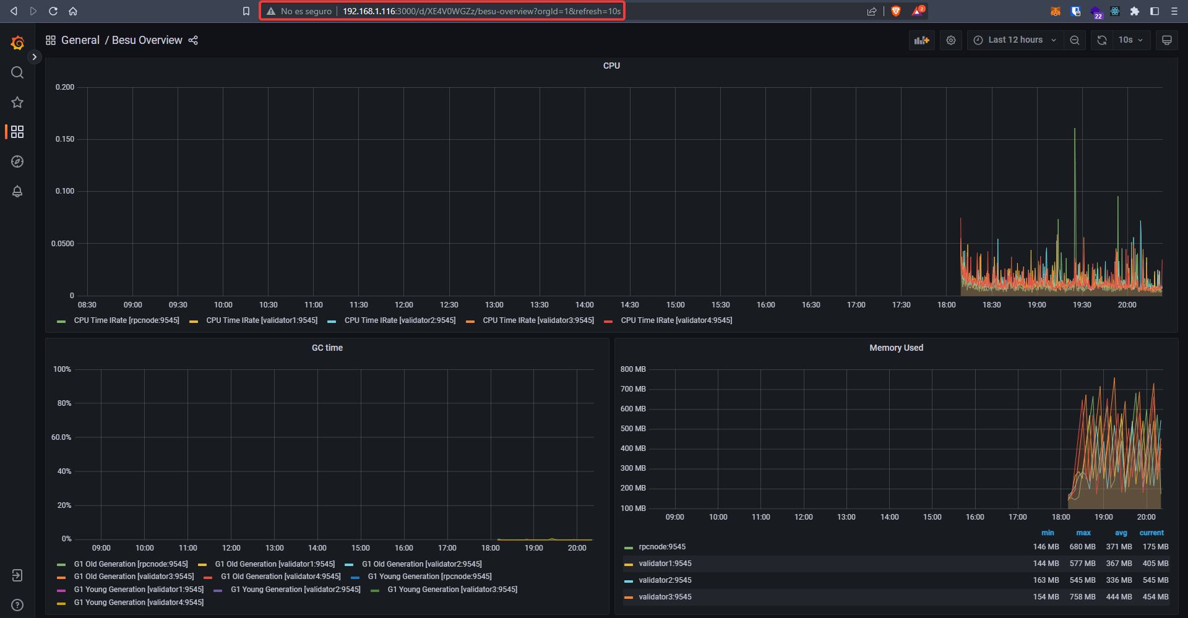1188x618 pixels.
Task: Share the Besu Overview dashboard
Action: 193,40
